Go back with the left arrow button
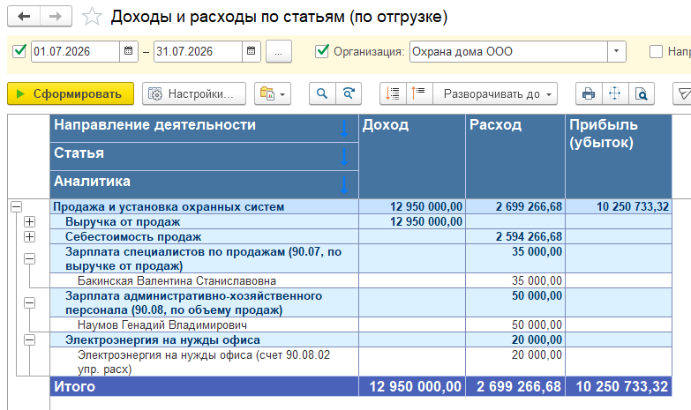The height and width of the screenshot is (410, 691). click(x=24, y=17)
